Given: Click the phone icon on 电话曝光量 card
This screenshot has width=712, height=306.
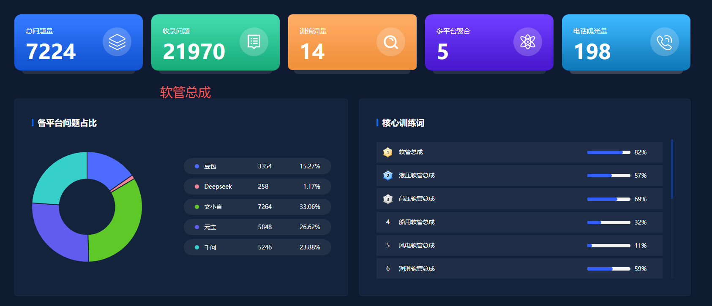Looking at the screenshot, I should [665, 42].
